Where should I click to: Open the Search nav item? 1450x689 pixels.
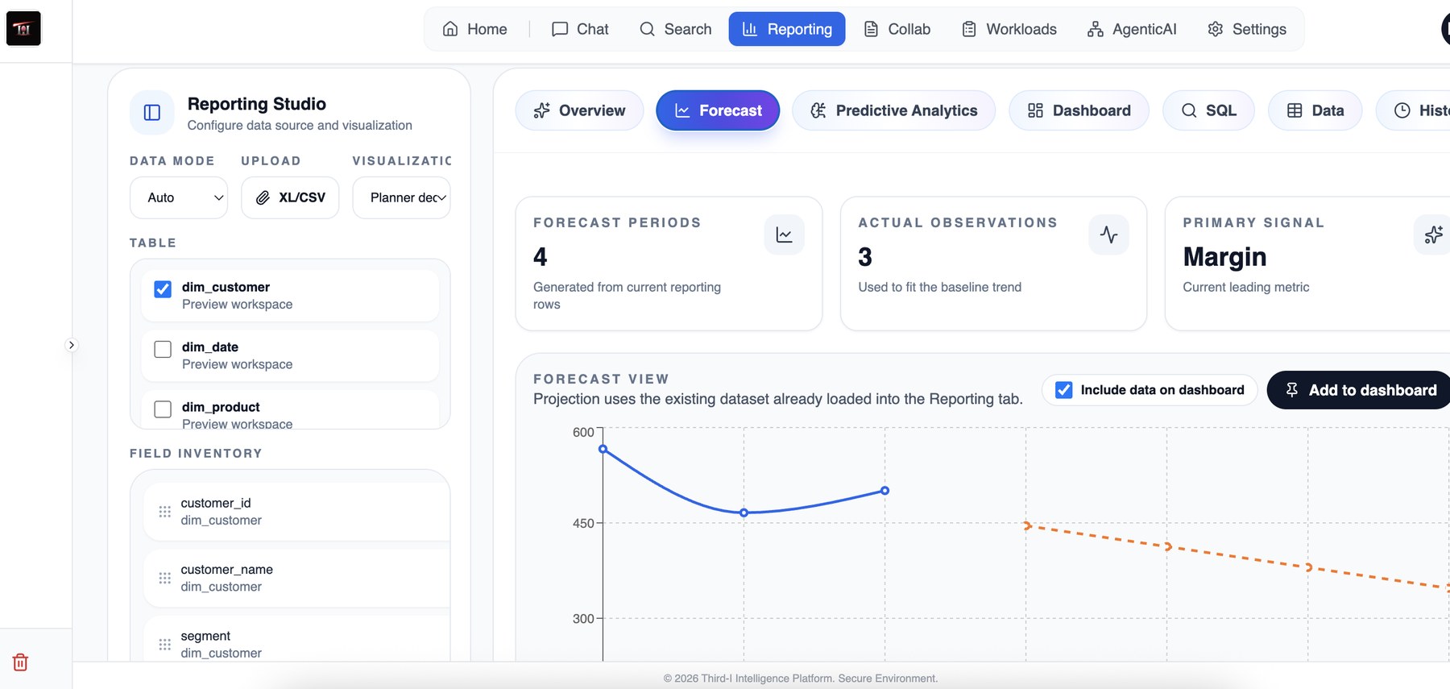(675, 29)
